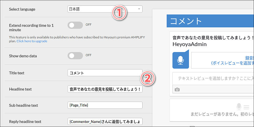Click the microphone record icon in preview

pyautogui.click(x=181, y=60)
